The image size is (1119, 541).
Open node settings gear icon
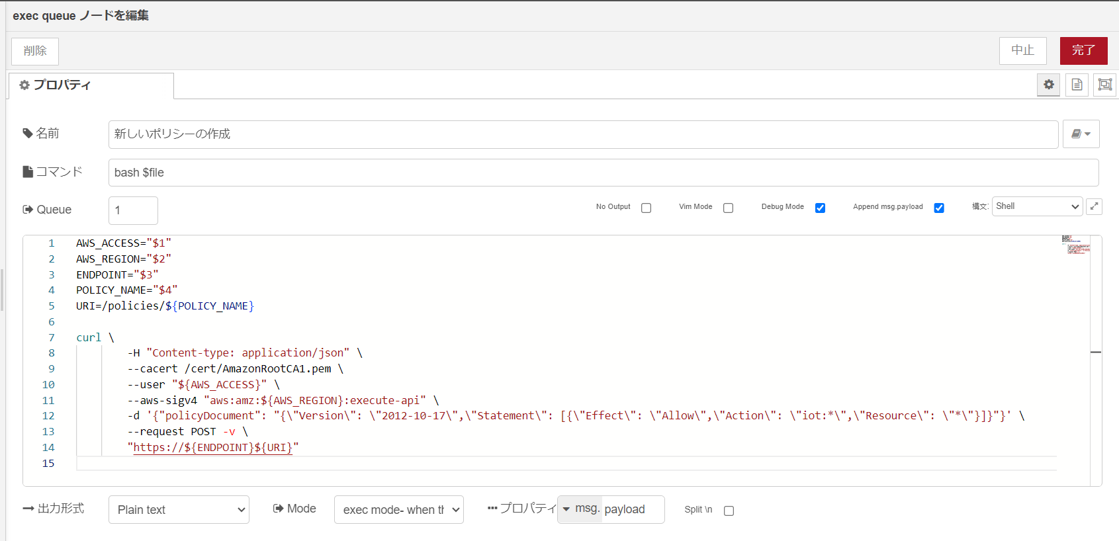click(1049, 85)
